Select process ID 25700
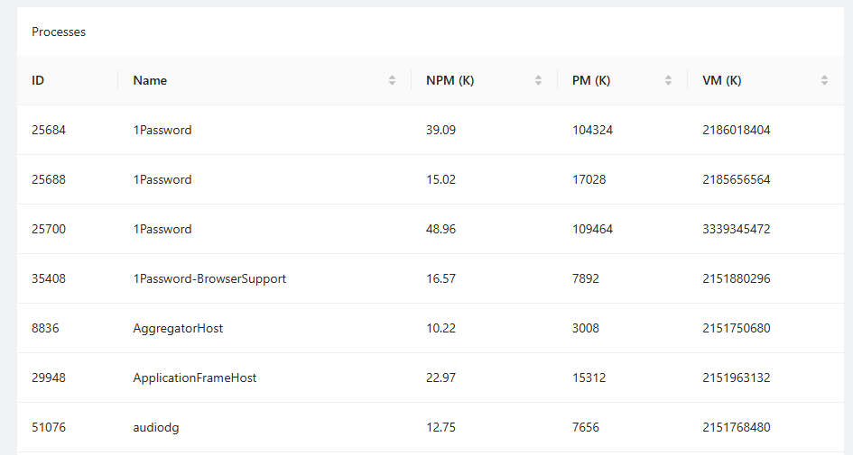 click(x=49, y=229)
